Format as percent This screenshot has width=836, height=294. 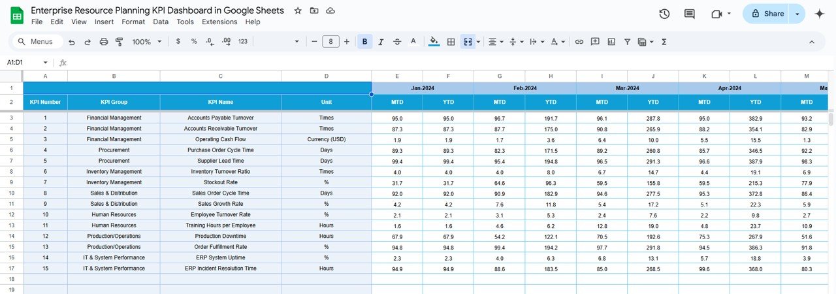(194, 41)
